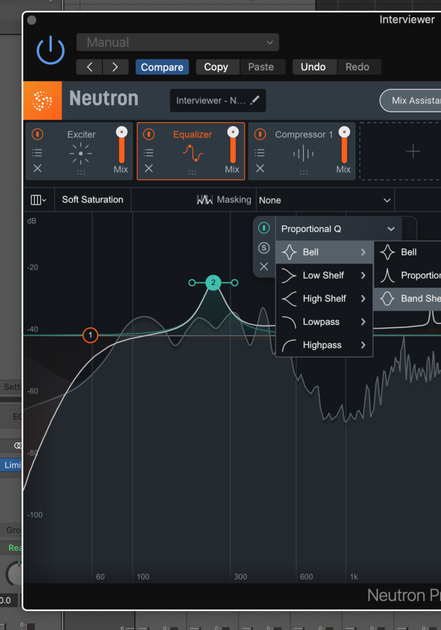The image size is (441, 630).
Task: Solo the selected EQ band
Action: 264,248
